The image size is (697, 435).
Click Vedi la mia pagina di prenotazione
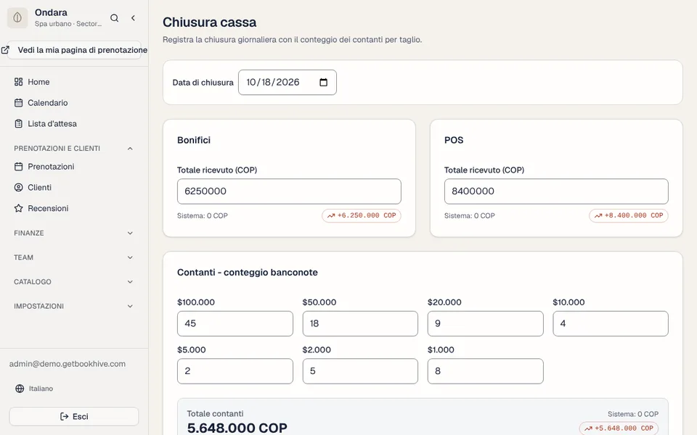(74, 50)
